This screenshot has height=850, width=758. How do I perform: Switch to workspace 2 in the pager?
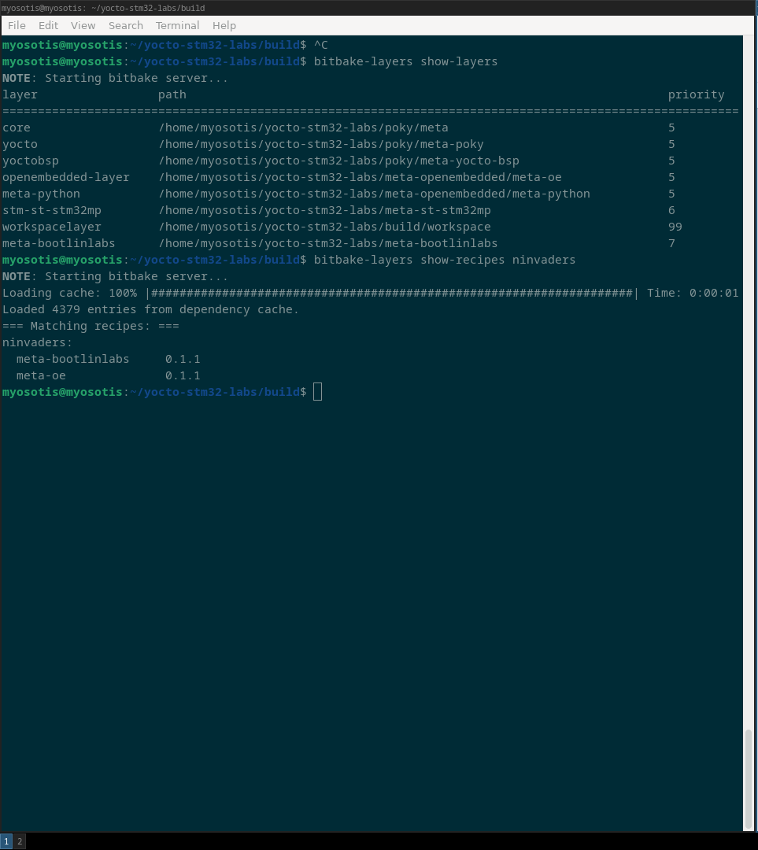[20, 841]
